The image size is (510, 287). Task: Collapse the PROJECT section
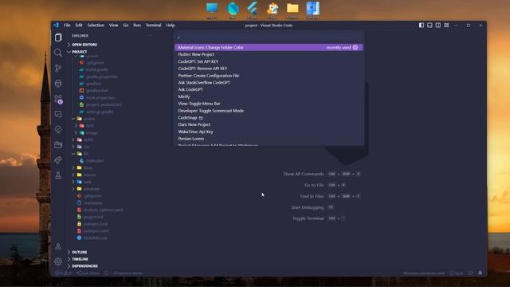[x=80, y=52]
